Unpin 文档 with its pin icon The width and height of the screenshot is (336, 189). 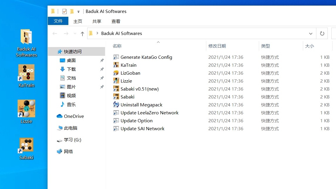[x=102, y=78]
